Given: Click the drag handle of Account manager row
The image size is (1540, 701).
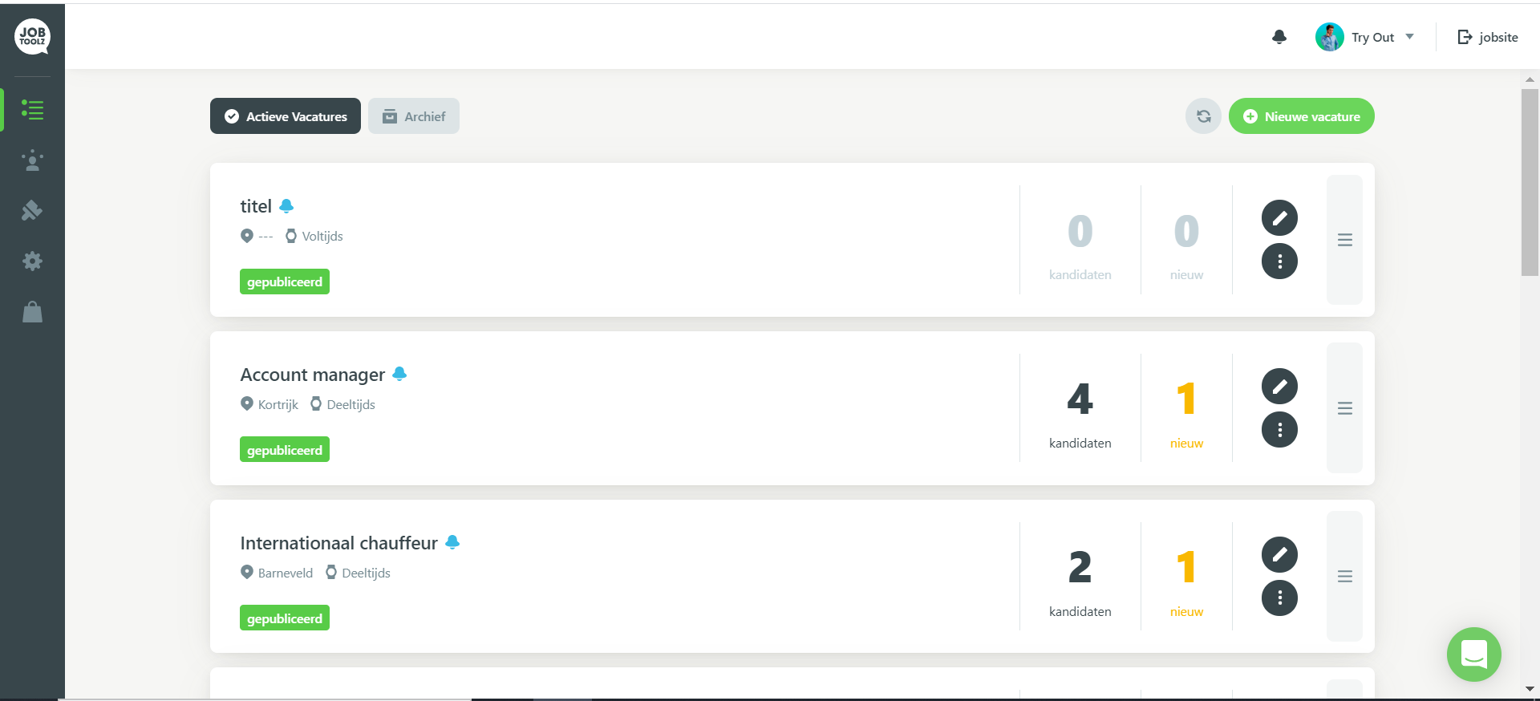Looking at the screenshot, I should pyautogui.click(x=1345, y=408).
